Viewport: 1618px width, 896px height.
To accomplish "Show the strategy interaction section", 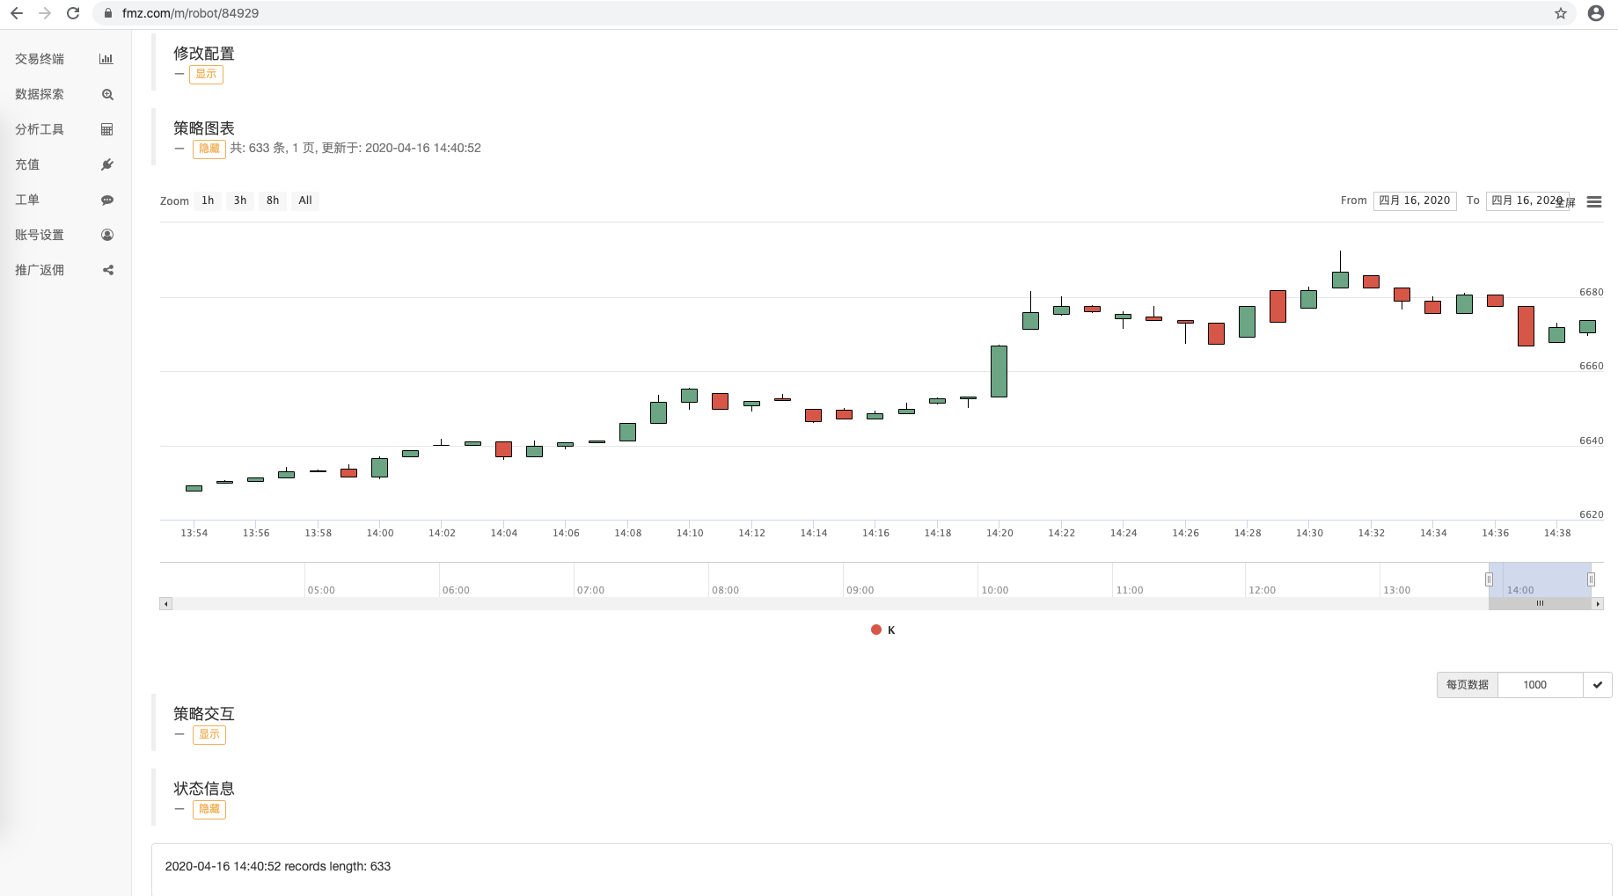I will [209, 734].
